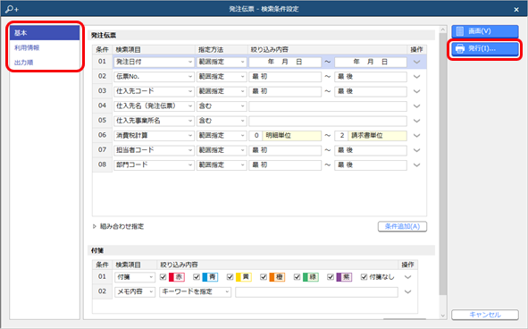This screenshot has height=329, width=528.
Task: Click the 発注日付 end date field
Action: [371, 62]
